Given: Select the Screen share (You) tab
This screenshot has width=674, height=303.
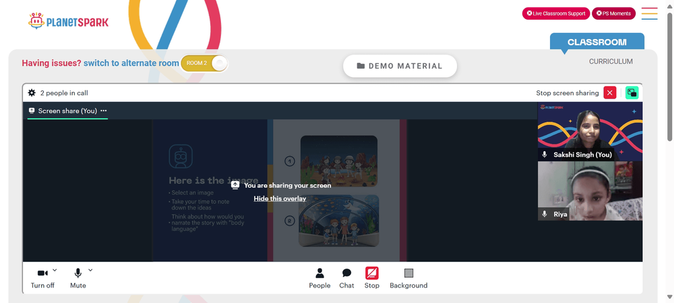Looking at the screenshot, I should pos(67,111).
